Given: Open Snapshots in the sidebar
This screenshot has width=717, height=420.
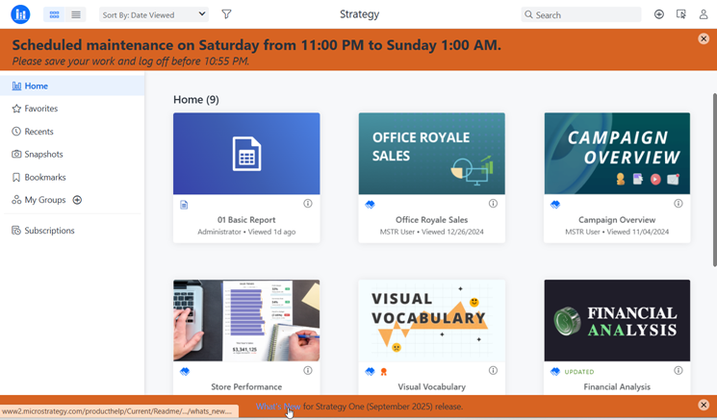Looking at the screenshot, I should coord(72,155).
